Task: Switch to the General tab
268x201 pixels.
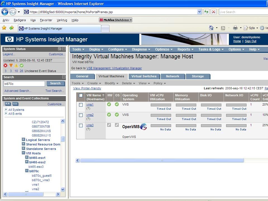Action: tap(82, 76)
